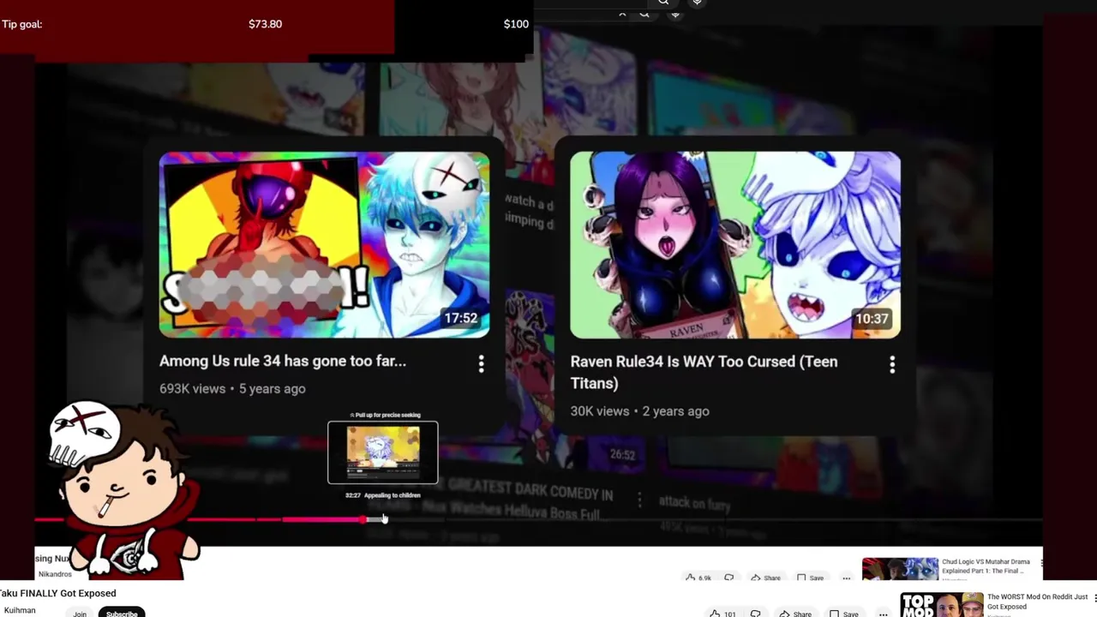The image size is (1097, 617).
Task: Save the inner Nikandros video
Action: 810,578
